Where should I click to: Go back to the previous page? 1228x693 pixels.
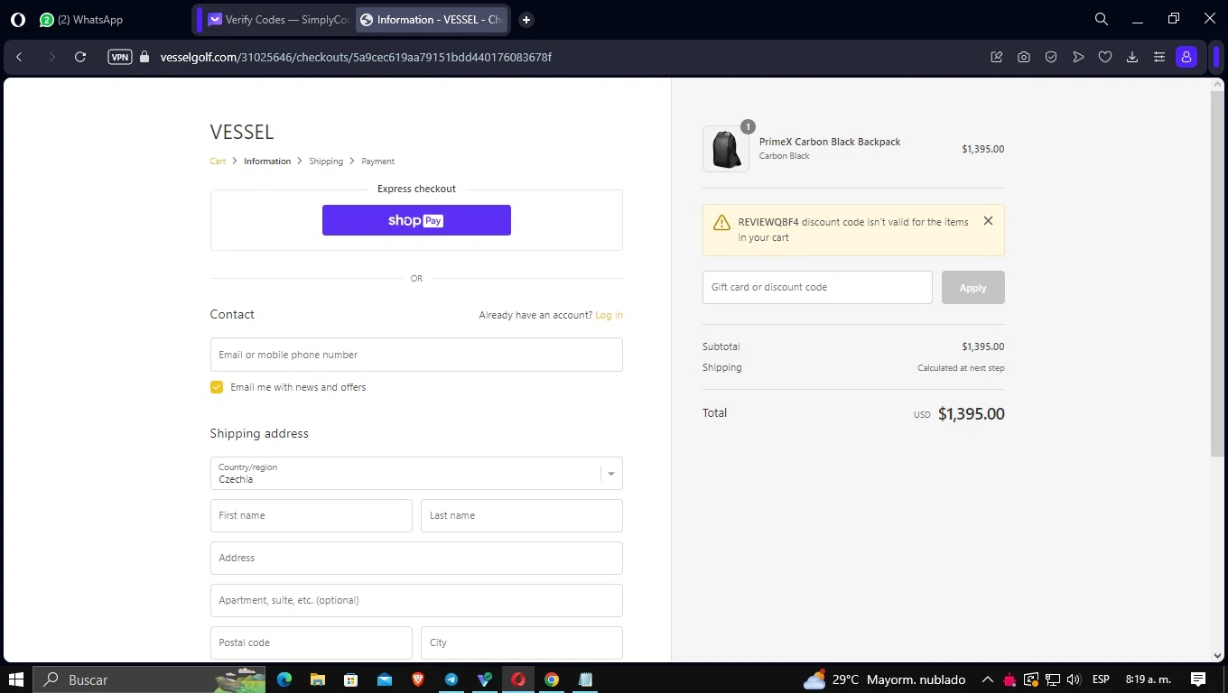pyautogui.click(x=19, y=57)
